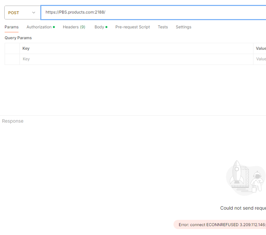The width and height of the screenshot is (266, 235).
Task: Click the request URL input field
Action: click(153, 13)
